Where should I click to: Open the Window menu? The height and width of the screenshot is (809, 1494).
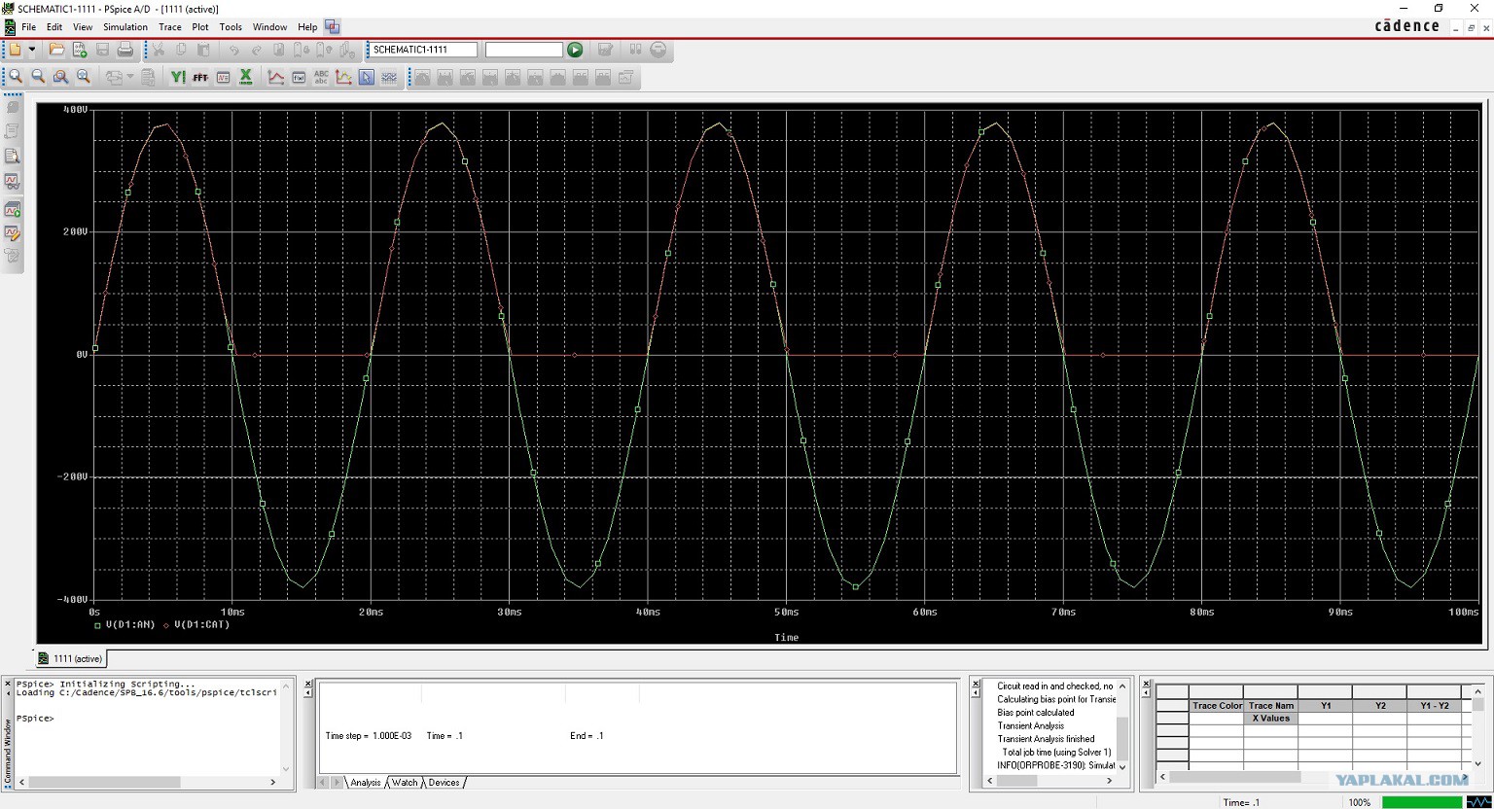pos(269,27)
